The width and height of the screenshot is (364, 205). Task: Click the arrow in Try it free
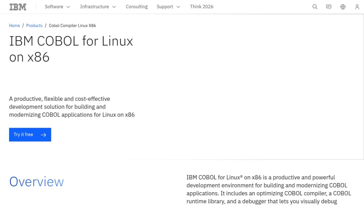click(43, 135)
